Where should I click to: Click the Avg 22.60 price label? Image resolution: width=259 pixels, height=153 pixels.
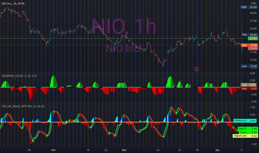249,34
